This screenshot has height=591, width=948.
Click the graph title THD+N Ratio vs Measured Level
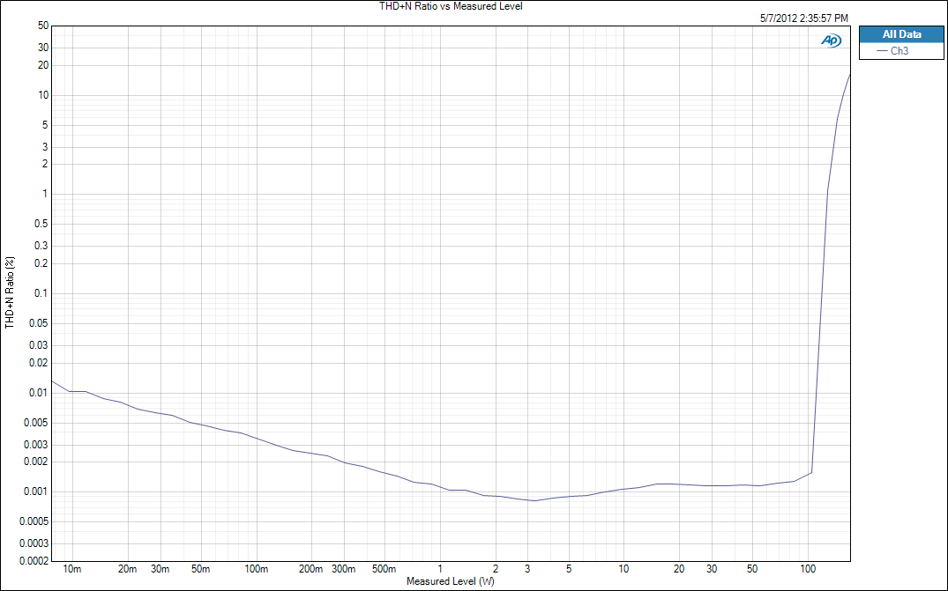[x=451, y=6]
